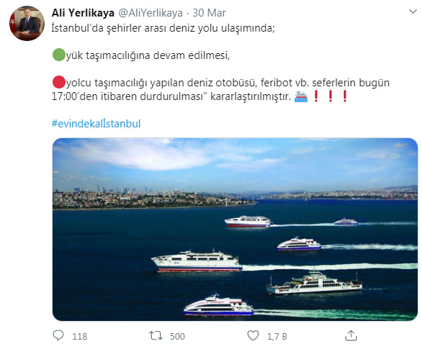Expand the tweet options chevron
The image size is (422, 349).
413,12
